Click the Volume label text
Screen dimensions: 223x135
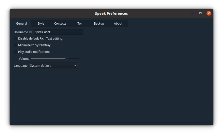pos(24,59)
